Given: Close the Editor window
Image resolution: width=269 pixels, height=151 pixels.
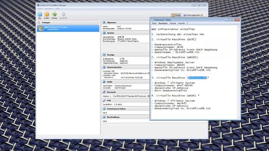Looking at the screenshot, I should (x=237, y=20).
